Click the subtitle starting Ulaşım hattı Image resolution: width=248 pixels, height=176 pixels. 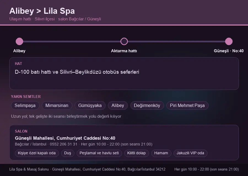(x=55, y=19)
